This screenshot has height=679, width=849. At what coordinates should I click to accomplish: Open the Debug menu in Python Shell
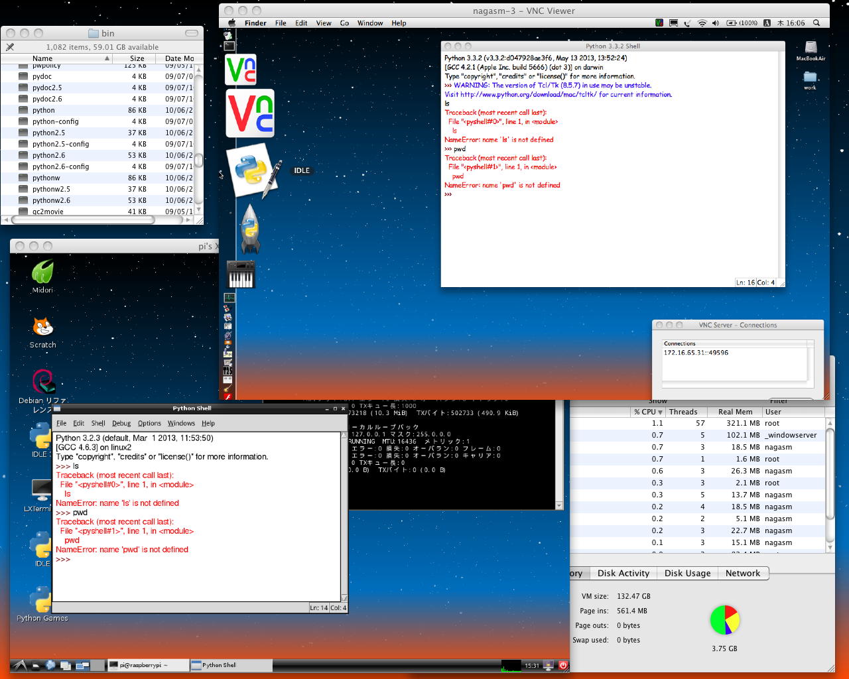tap(121, 423)
